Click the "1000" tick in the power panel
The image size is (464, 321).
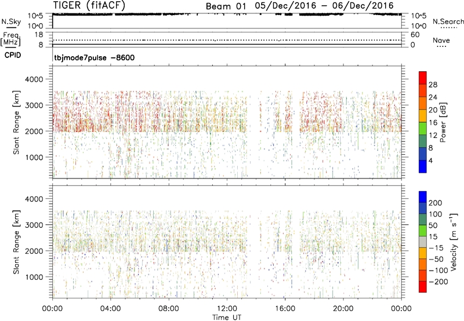coord(34,157)
